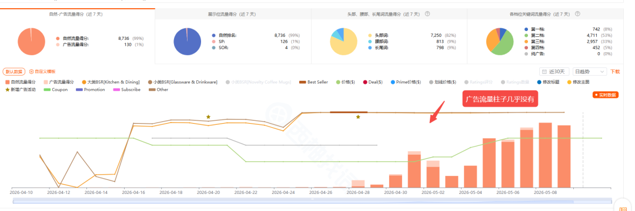This screenshot has width=635, height=211.
Task: Click the bar for 2026-05-08
Action: click(x=546, y=155)
